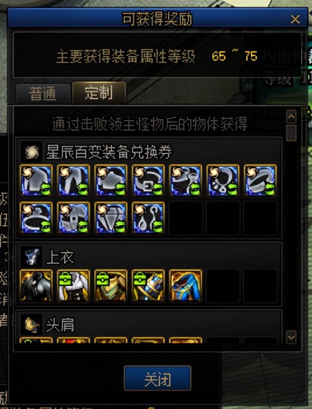Click the blue robe top item
The image size is (312, 409).
pos(185,286)
